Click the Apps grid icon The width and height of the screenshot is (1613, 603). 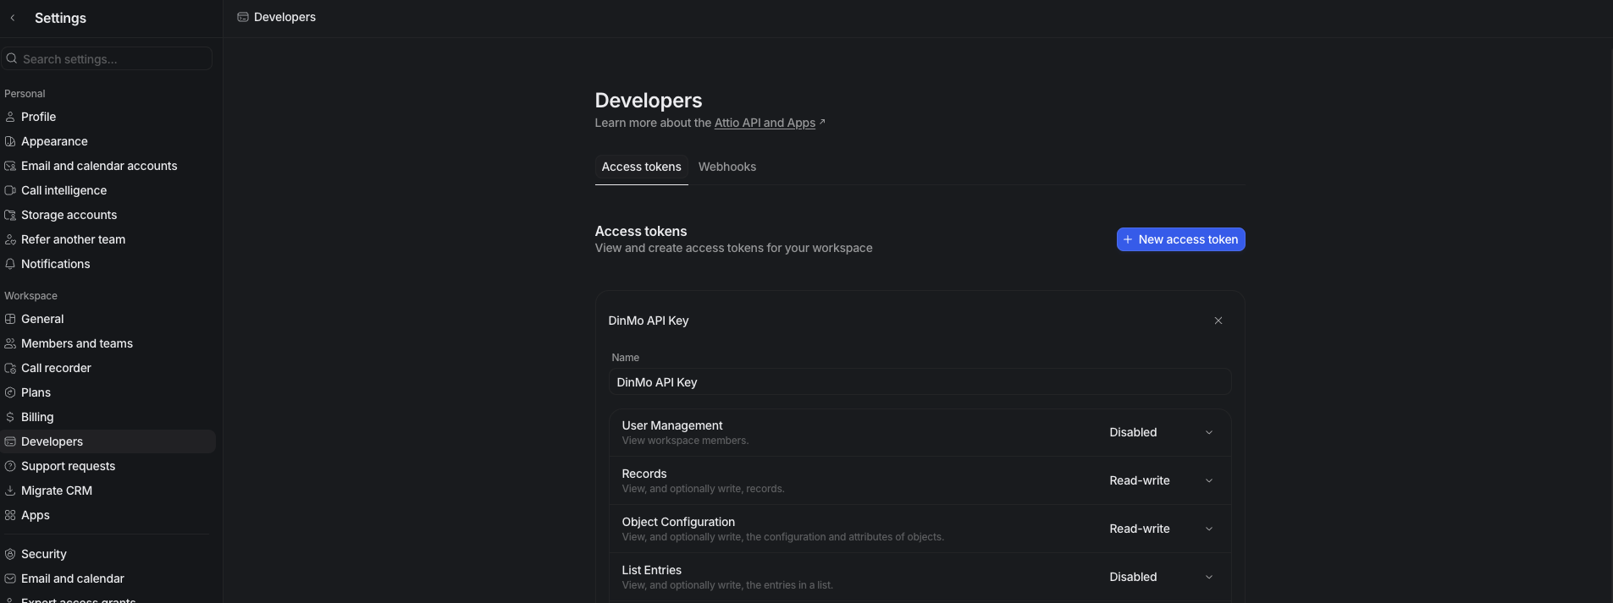10,515
